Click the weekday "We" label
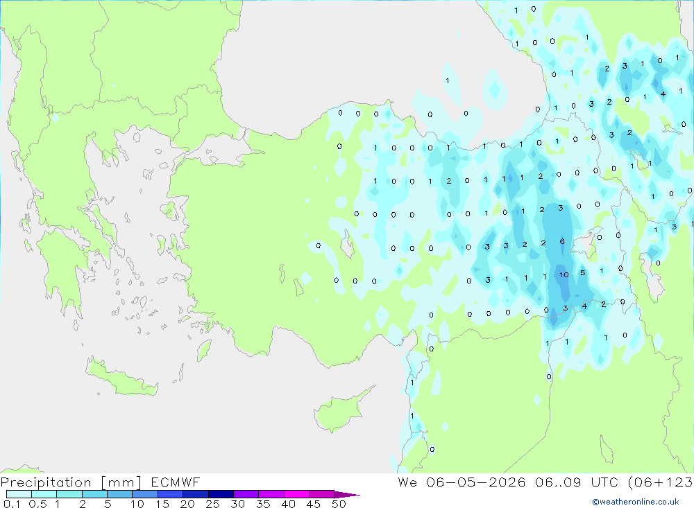The height and width of the screenshot is (508, 694). coord(407,482)
